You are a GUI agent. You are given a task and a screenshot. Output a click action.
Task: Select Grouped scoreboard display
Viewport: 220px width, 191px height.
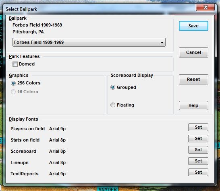[113, 87]
